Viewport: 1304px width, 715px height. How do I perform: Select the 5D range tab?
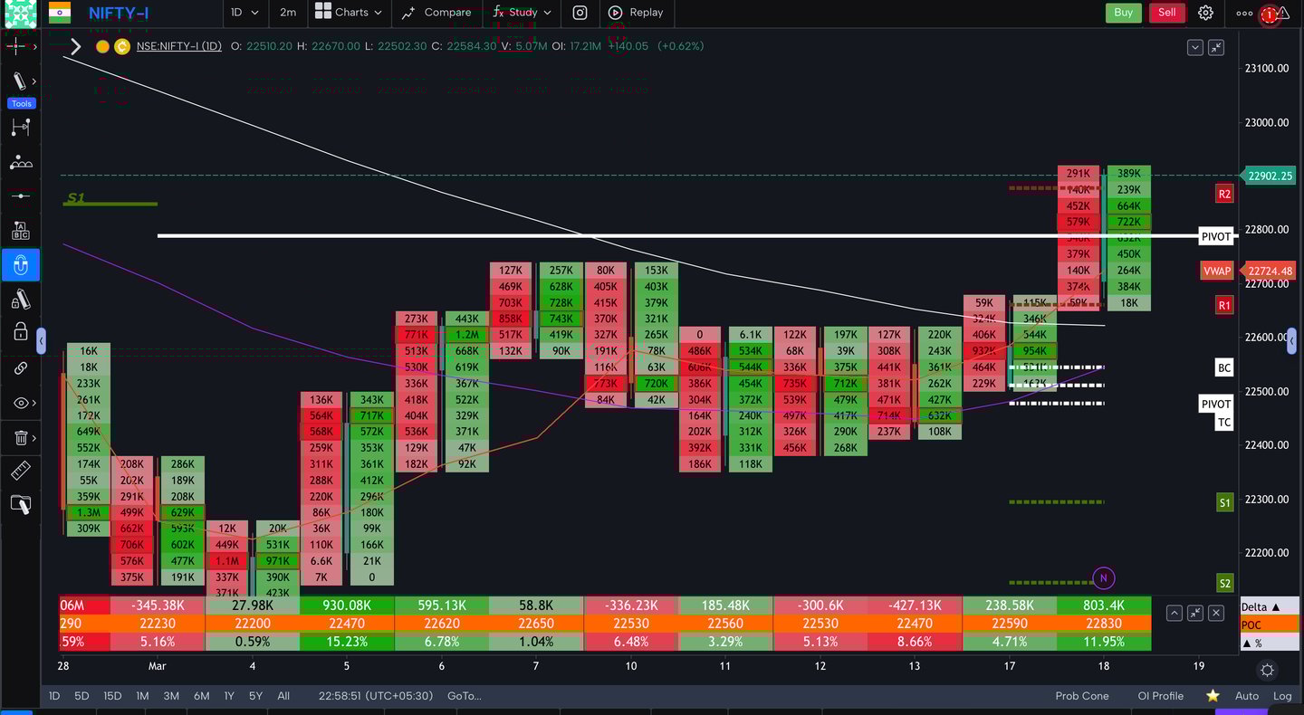[x=81, y=696]
